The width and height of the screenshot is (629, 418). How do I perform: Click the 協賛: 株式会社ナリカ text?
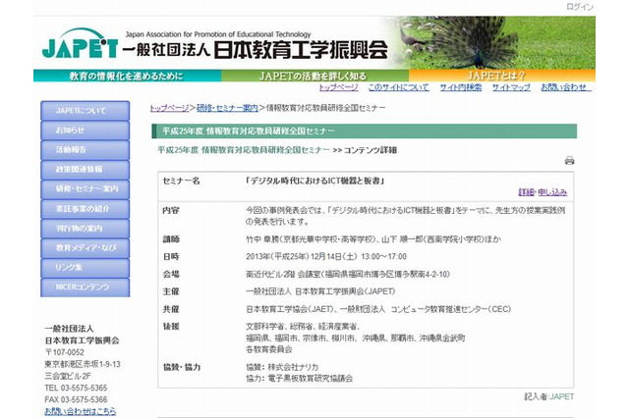click(282, 367)
